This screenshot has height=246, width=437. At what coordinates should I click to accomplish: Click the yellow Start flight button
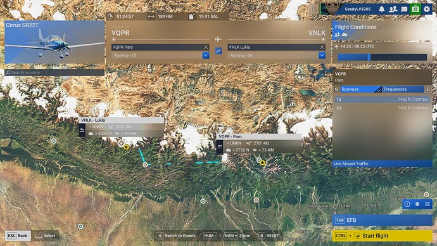coord(382,236)
